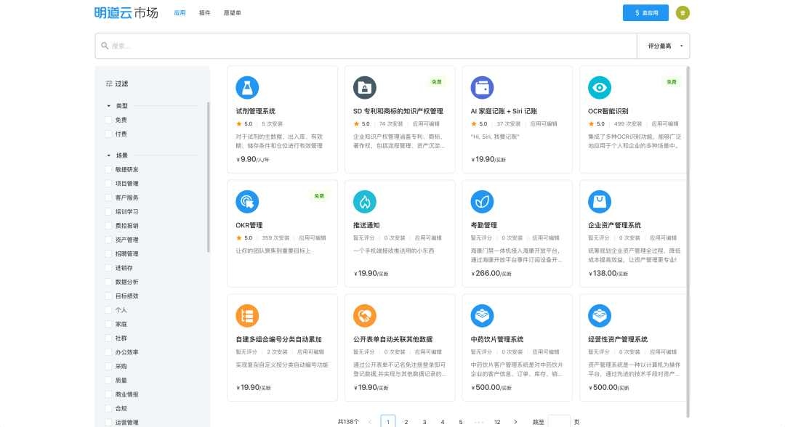This screenshot has width=785, height=427.
Task: Collapse the 场景 filter section
Action: click(108, 155)
